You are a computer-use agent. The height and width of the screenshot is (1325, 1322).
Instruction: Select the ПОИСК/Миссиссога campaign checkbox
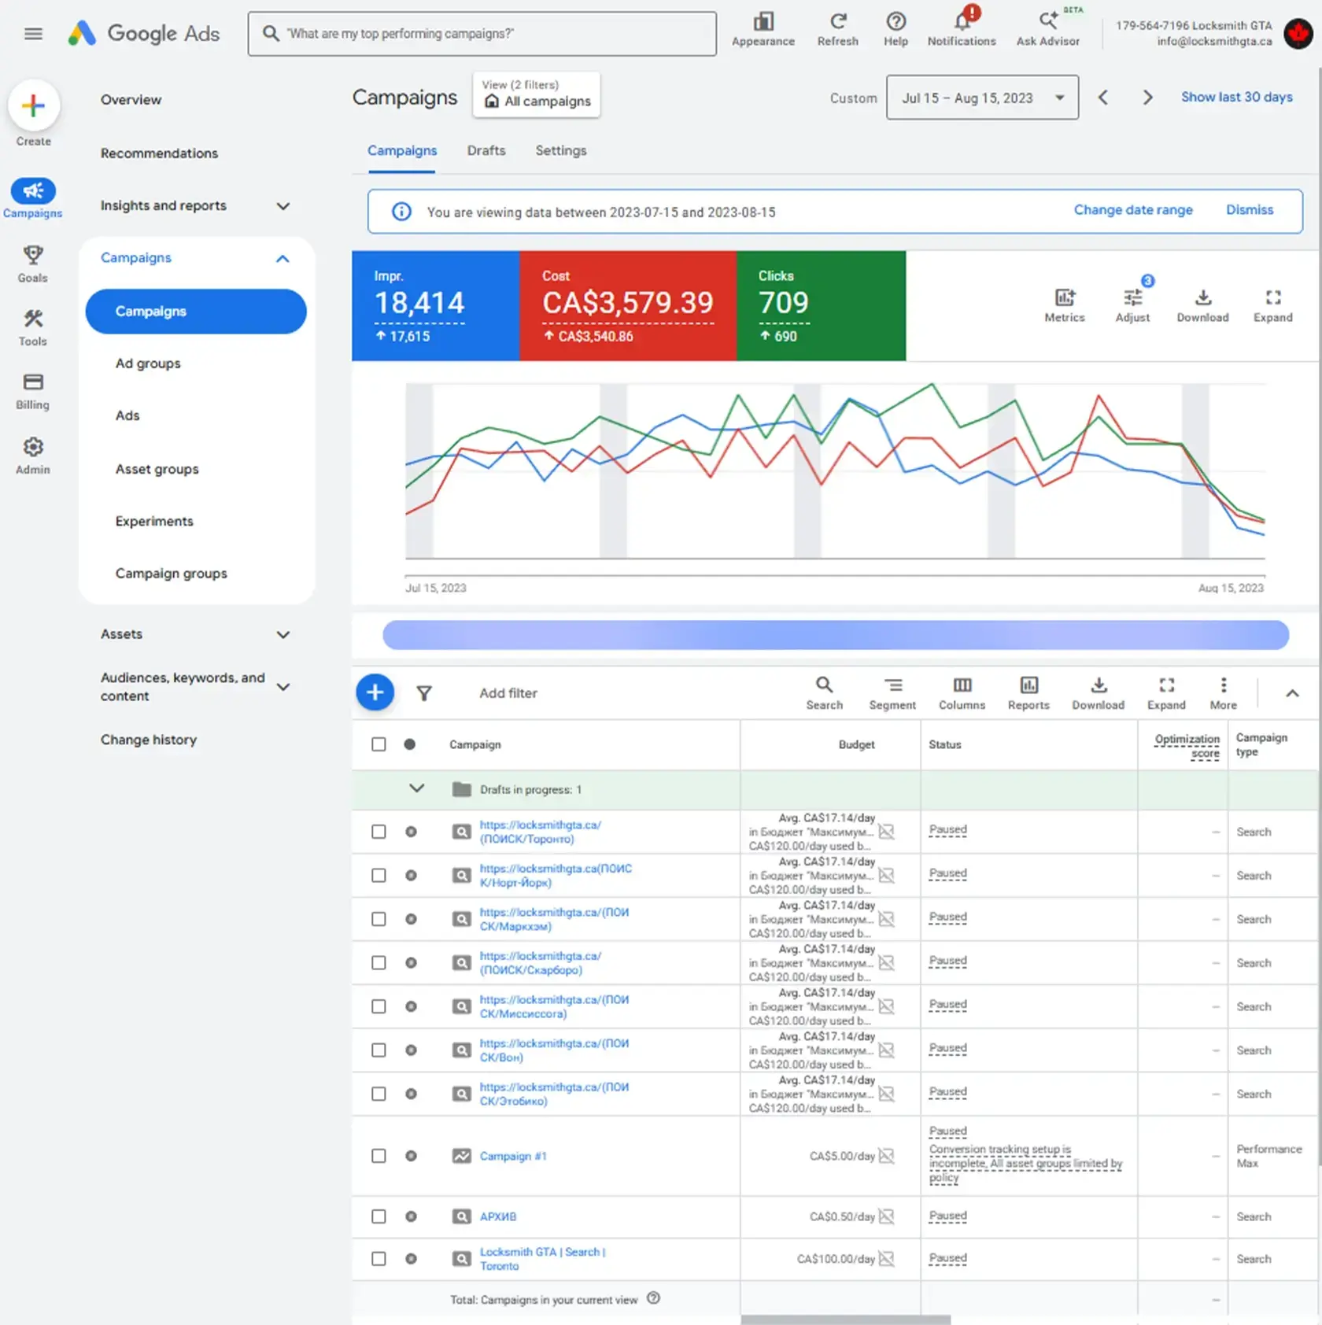[x=379, y=1006]
